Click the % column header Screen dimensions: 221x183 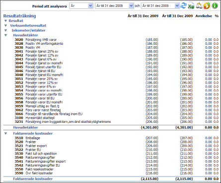[x=217, y=16]
